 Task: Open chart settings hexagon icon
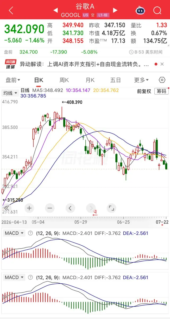162,80
